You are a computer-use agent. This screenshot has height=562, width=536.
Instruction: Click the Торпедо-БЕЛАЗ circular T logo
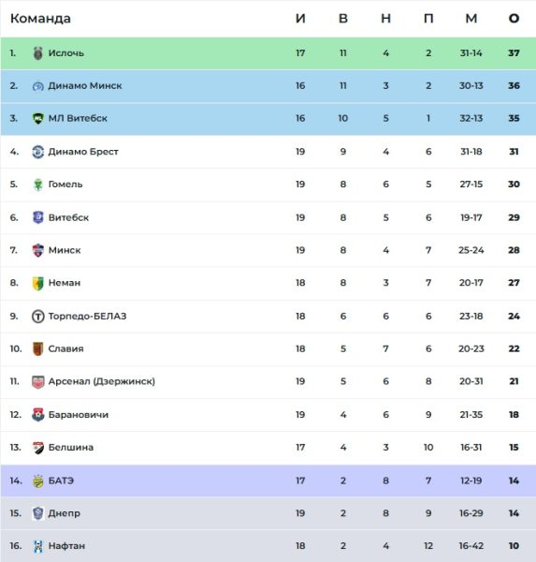tap(38, 317)
